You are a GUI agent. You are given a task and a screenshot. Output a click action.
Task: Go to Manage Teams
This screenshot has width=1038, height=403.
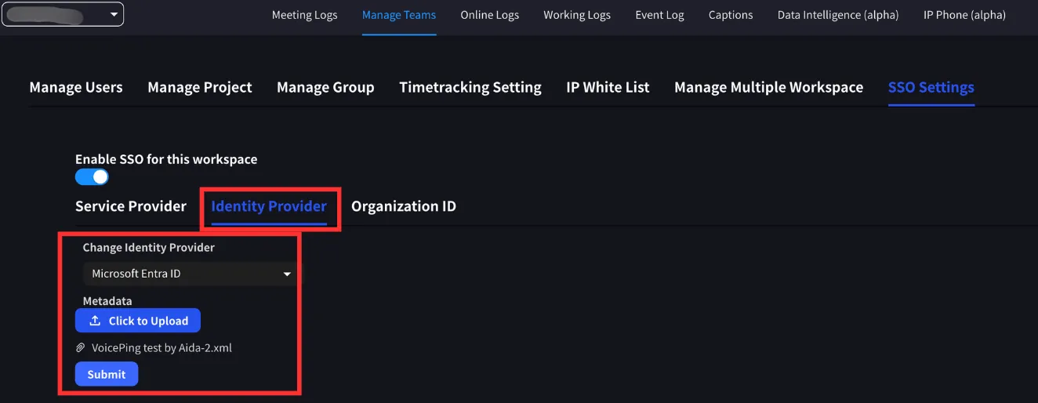click(x=399, y=15)
